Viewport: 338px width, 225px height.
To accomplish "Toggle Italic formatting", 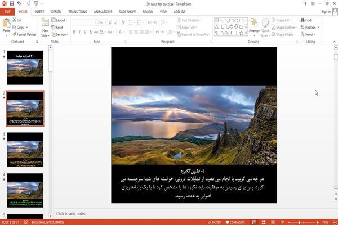I will [x=79, y=32].
